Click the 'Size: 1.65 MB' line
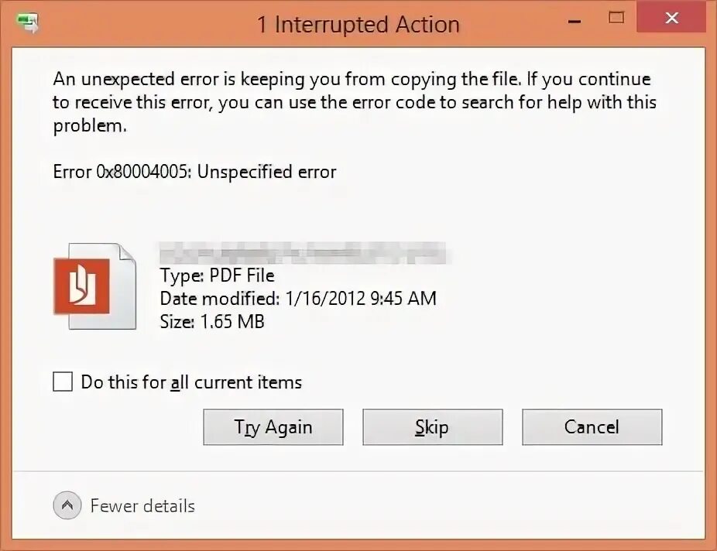 [x=212, y=321]
